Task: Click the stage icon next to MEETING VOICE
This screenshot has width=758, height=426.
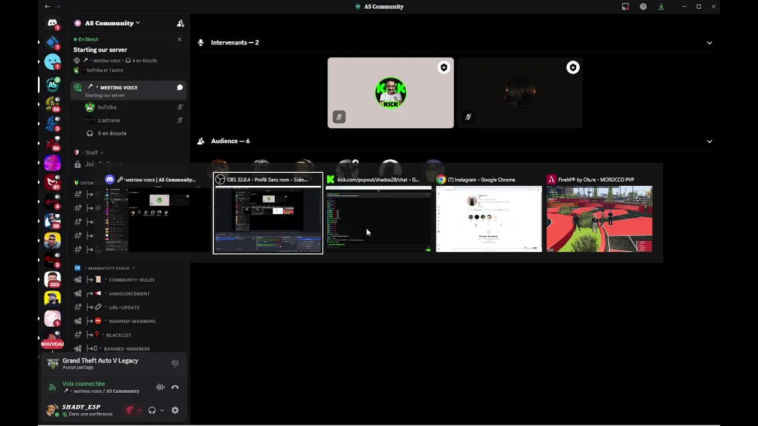Action: coord(78,88)
